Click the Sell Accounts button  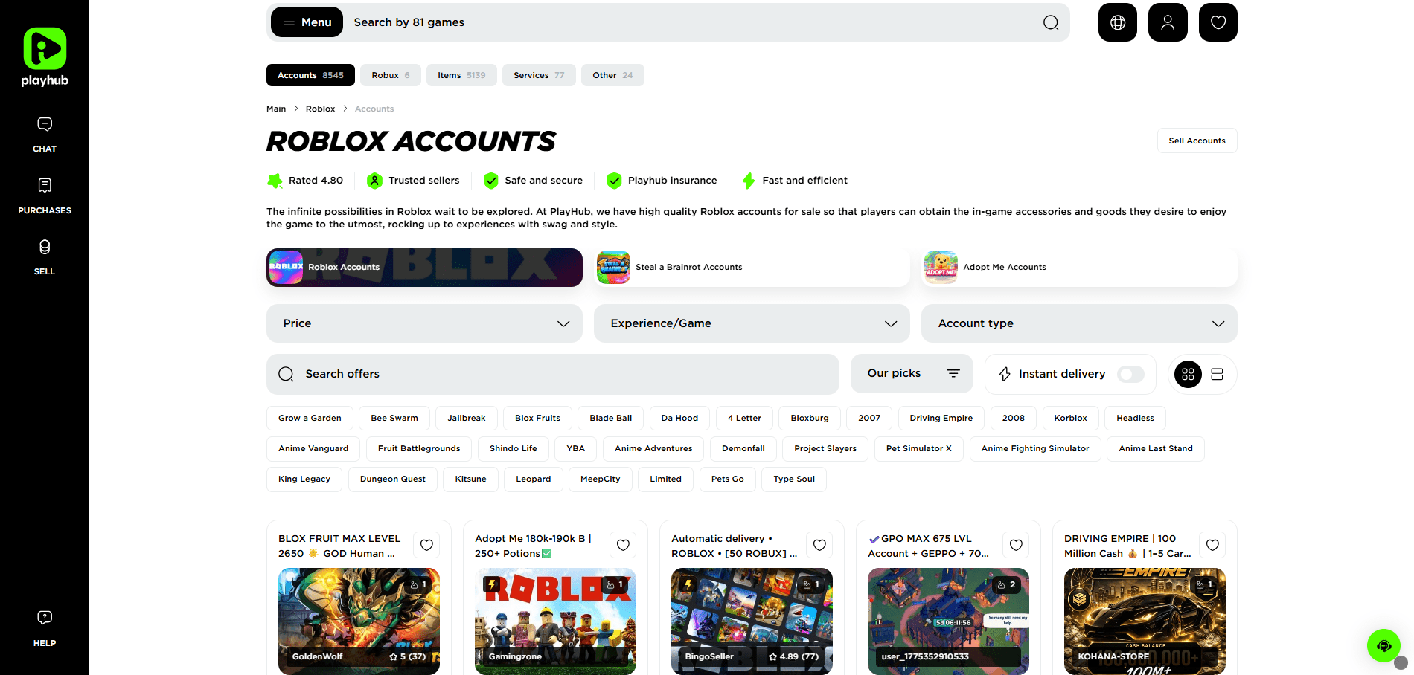(1197, 141)
